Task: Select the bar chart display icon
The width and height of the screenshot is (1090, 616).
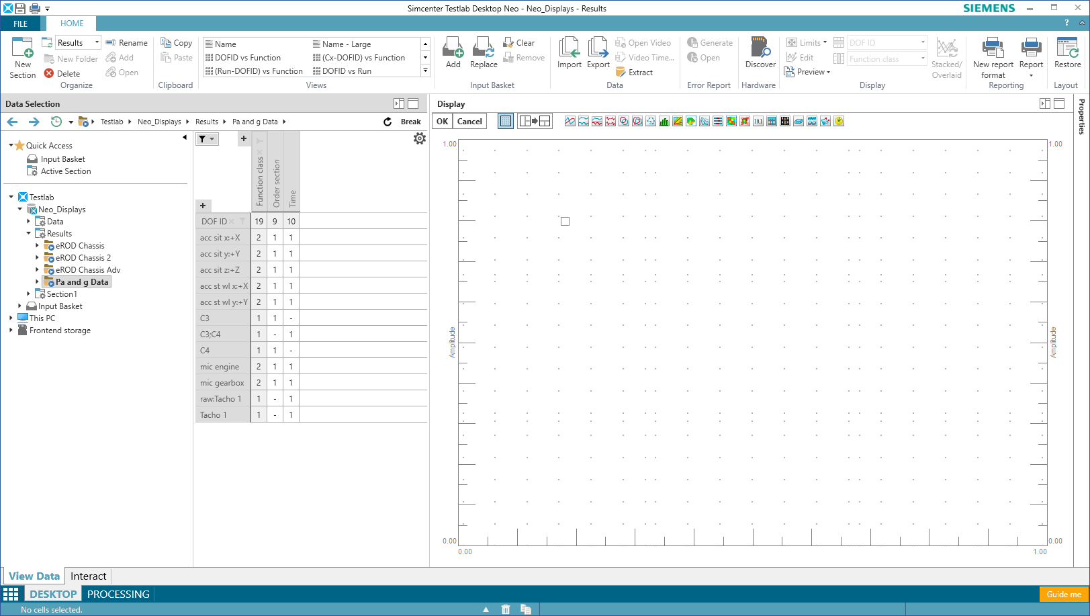Action: (x=664, y=122)
